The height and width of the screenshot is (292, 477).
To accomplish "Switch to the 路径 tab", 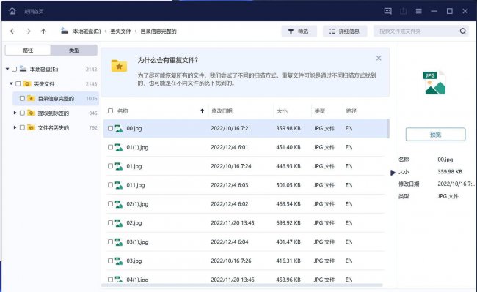I will pyautogui.click(x=28, y=50).
